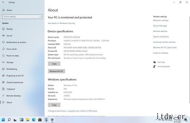Open the Widgets panel from the taskbar
Image resolution: width=190 pixels, height=123 pixels.
click(x=21, y=120)
